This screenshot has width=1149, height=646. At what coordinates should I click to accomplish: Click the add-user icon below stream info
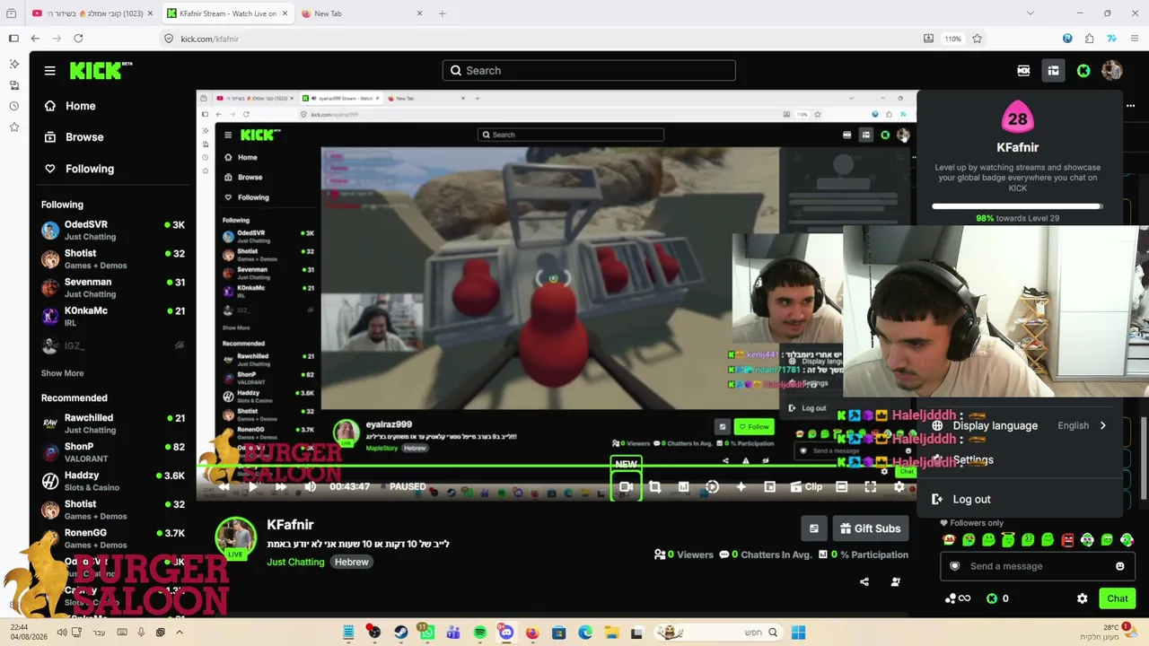[x=895, y=581]
